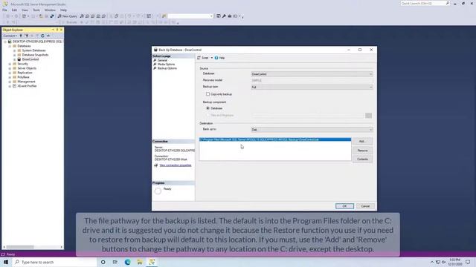Select General page in backup dialog
The height and width of the screenshot is (267, 476).
162,60
